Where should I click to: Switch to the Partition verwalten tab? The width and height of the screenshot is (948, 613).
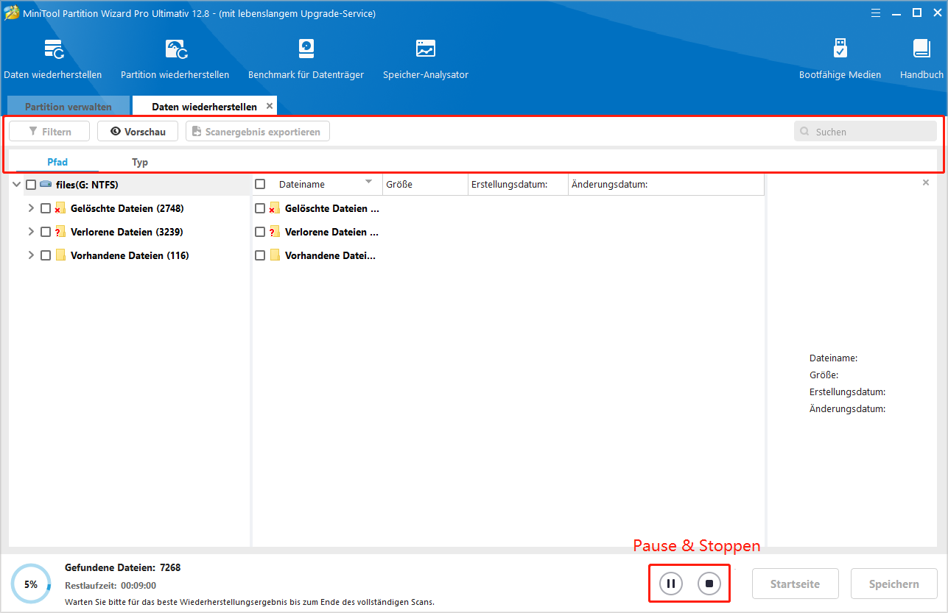pyautogui.click(x=69, y=106)
